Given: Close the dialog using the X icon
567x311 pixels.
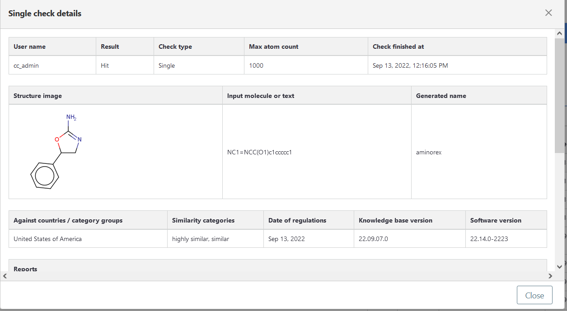Looking at the screenshot, I should coord(548,13).
